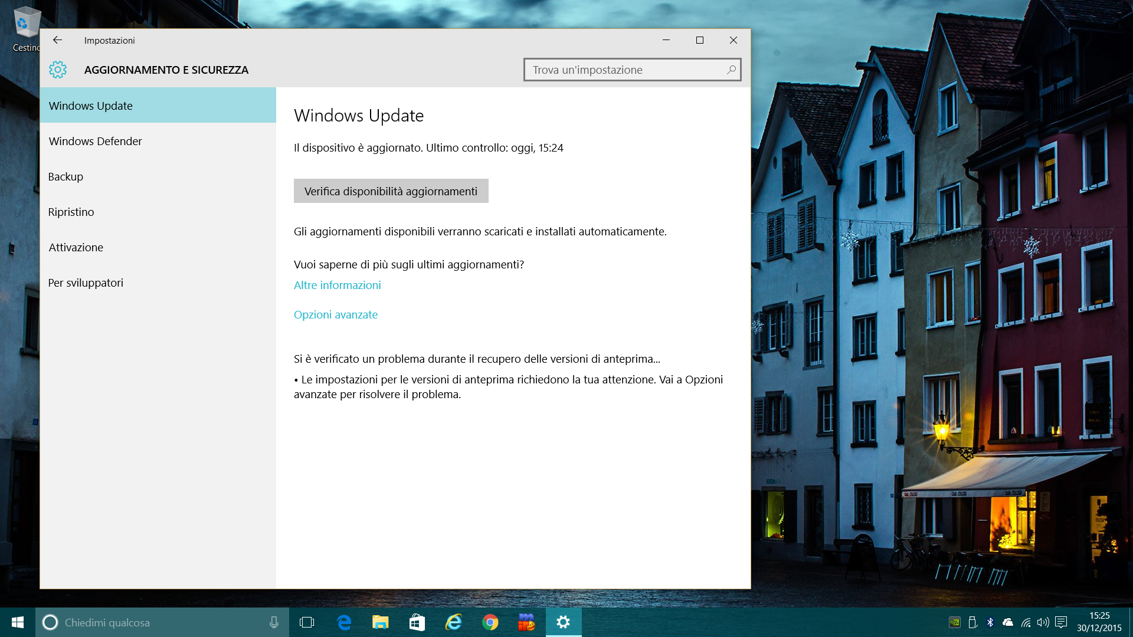Click the Cortana circle icon
This screenshot has width=1133, height=637.
tap(50, 622)
